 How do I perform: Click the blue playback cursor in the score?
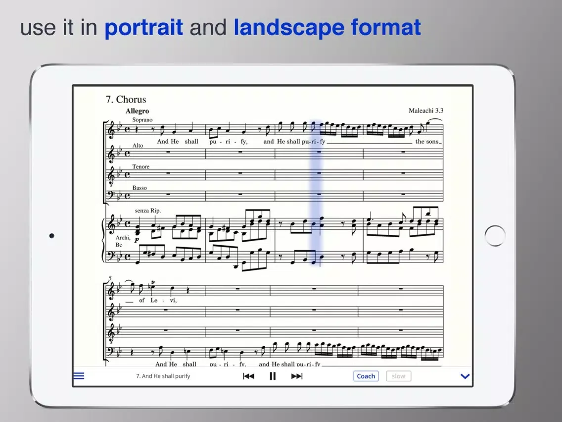tap(316, 193)
